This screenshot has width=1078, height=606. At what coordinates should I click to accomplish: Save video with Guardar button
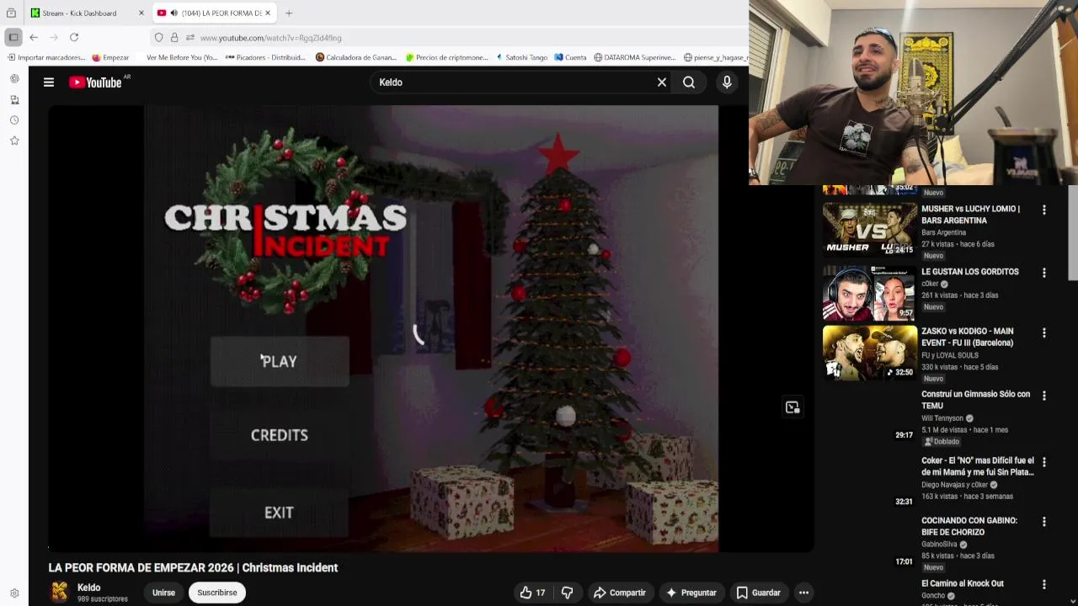(758, 593)
